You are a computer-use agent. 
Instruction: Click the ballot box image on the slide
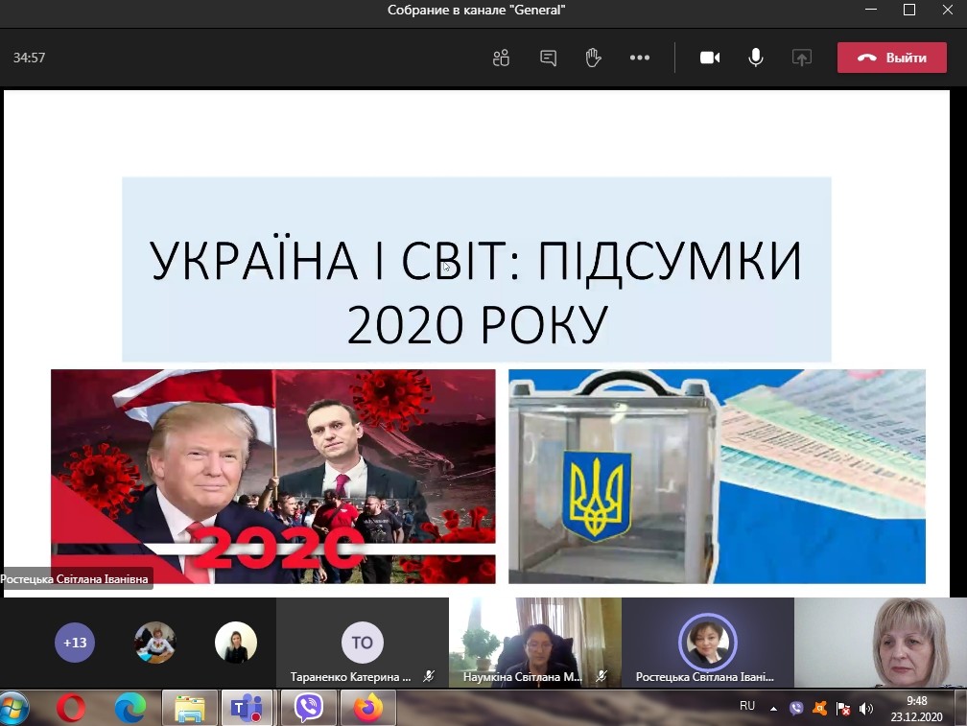tap(717, 477)
